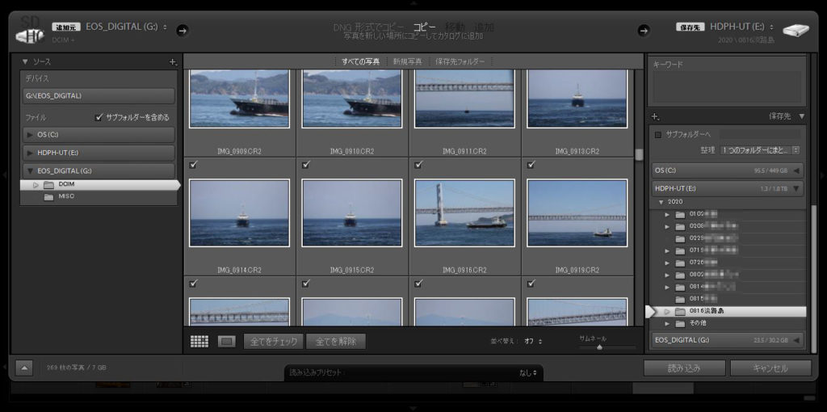Switch to grid view icon
The height and width of the screenshot is (412, 827).
tap(199, 341)
